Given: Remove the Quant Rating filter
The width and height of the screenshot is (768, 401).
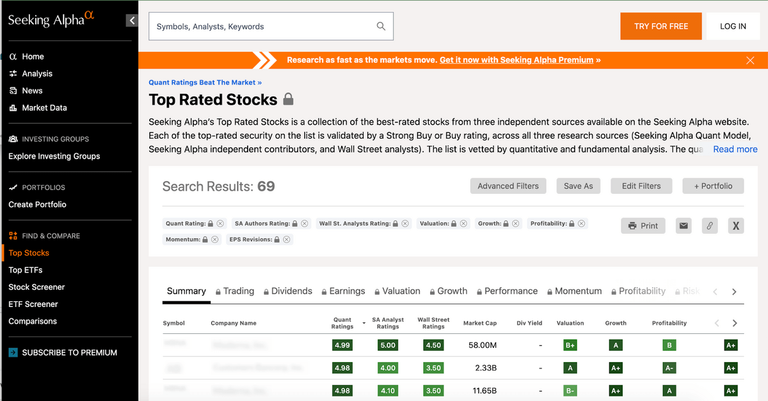Looking at the screenshot, I should click(x=220, y=224).
